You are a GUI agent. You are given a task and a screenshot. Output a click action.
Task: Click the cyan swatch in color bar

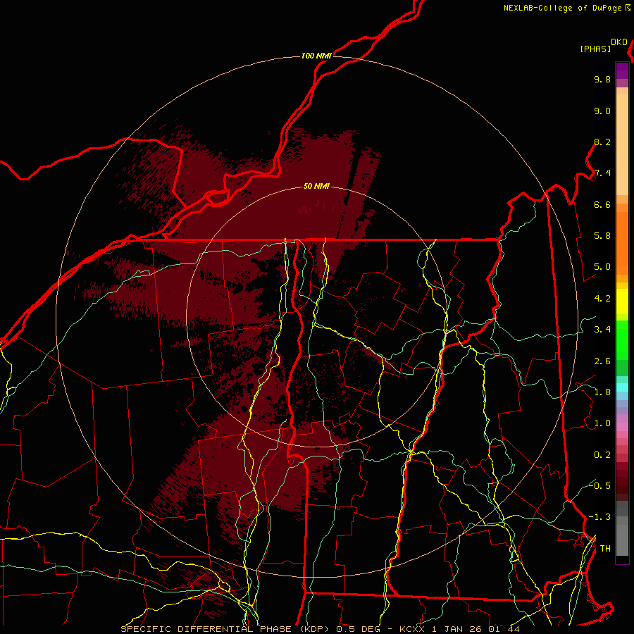pos(622,387)
